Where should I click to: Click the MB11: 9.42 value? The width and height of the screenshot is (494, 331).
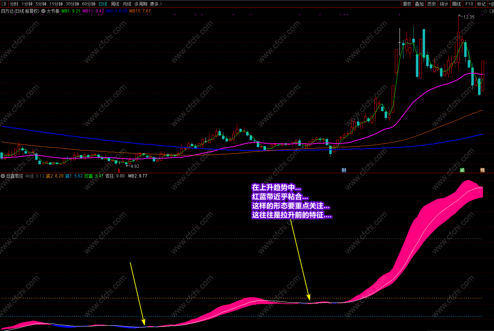[93, 11]
